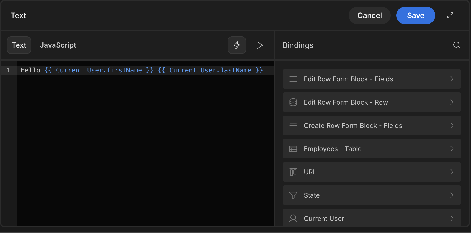This screenshot has height=233, width=471.
Task: Click the Save button
Action: coord(416,15)
